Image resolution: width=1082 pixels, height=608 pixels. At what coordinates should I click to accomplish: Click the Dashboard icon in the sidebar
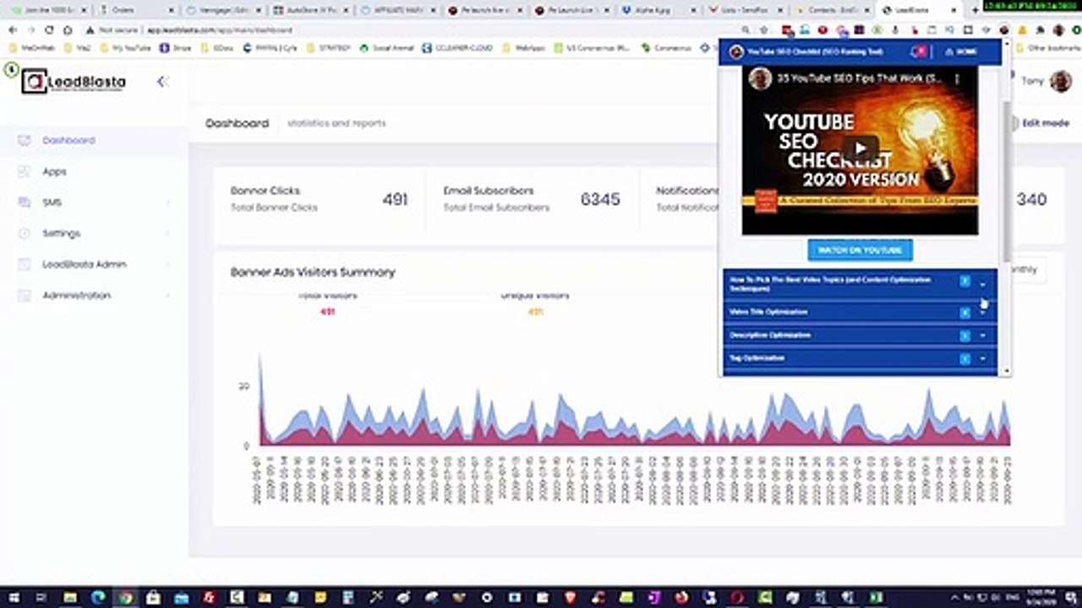point(24,140)
